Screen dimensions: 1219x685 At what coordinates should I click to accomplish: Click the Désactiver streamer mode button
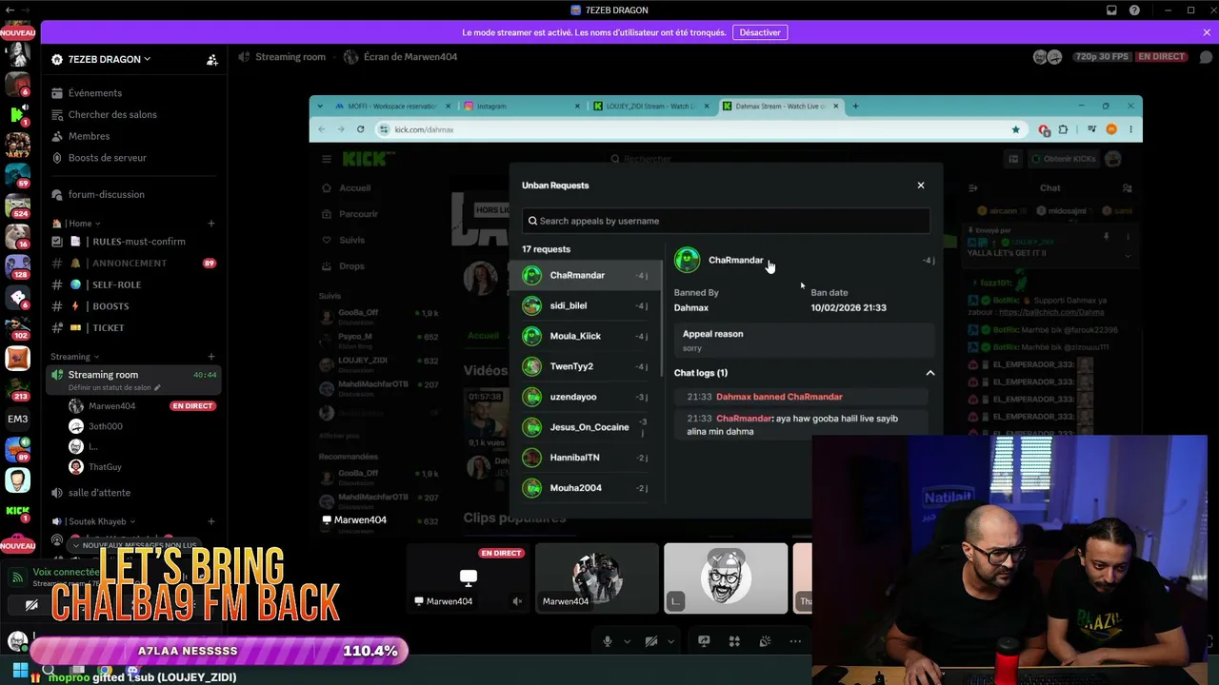pyautogui.click(x=760, y=32)
